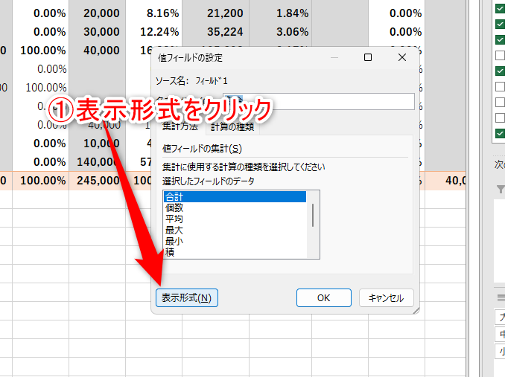Maximize the 値フィールドの設定 dialog
The image size is (505, 377).
click(x=368, y=57)
